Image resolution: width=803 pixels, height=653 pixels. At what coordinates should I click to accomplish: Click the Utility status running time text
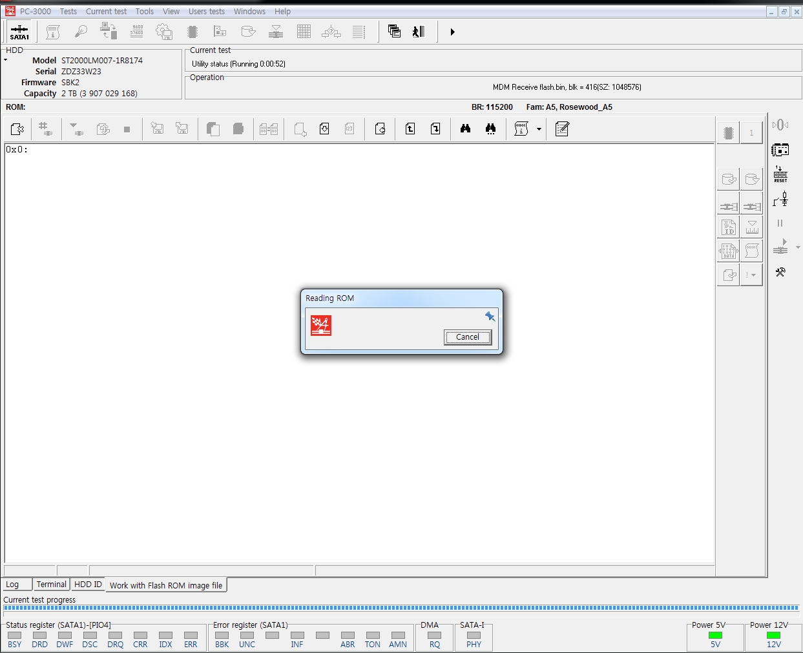coord(238,64)
